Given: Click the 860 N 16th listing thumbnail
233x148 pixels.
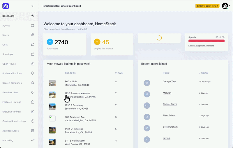Looking at the screenshot, I should coord(52,83).
